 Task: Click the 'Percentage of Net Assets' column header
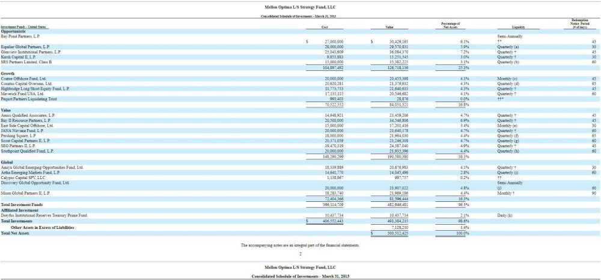(x=450, y=25)
